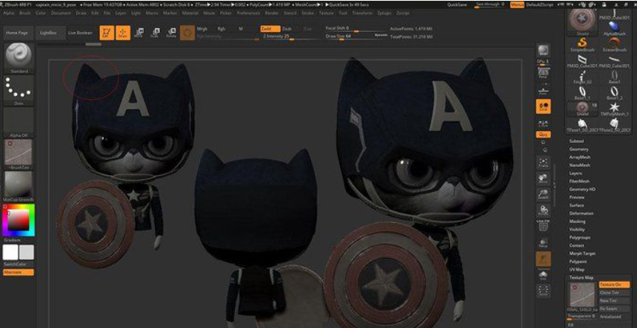Click the Solo button

pos(543,276)
